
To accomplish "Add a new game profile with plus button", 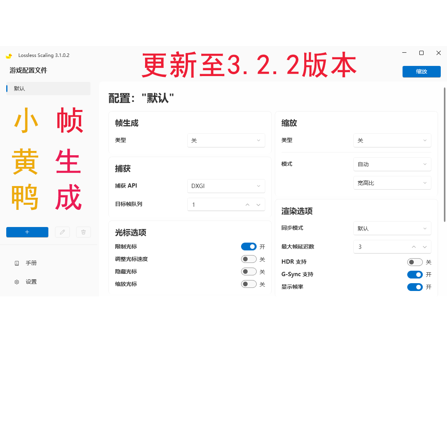I will tap(27, 232).
